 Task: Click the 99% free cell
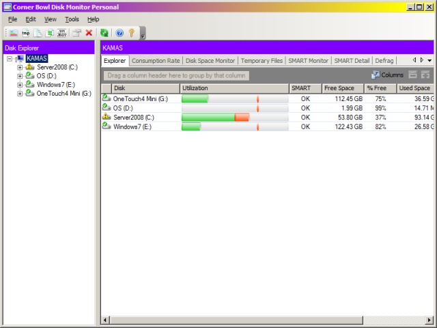[380, 108]
